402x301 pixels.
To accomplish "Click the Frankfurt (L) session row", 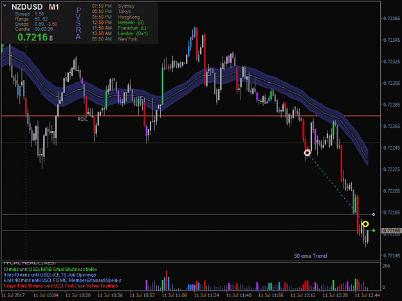I will (x=119, y=28).
